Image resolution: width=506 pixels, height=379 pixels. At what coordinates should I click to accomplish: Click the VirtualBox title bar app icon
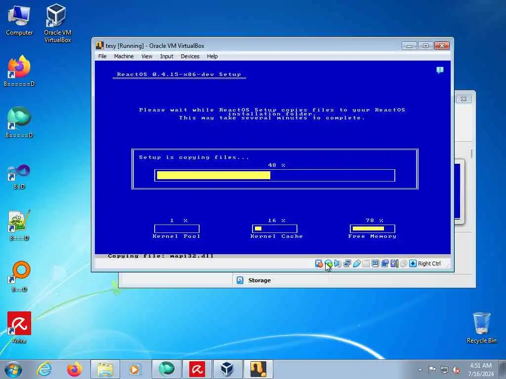pos(100,45)
